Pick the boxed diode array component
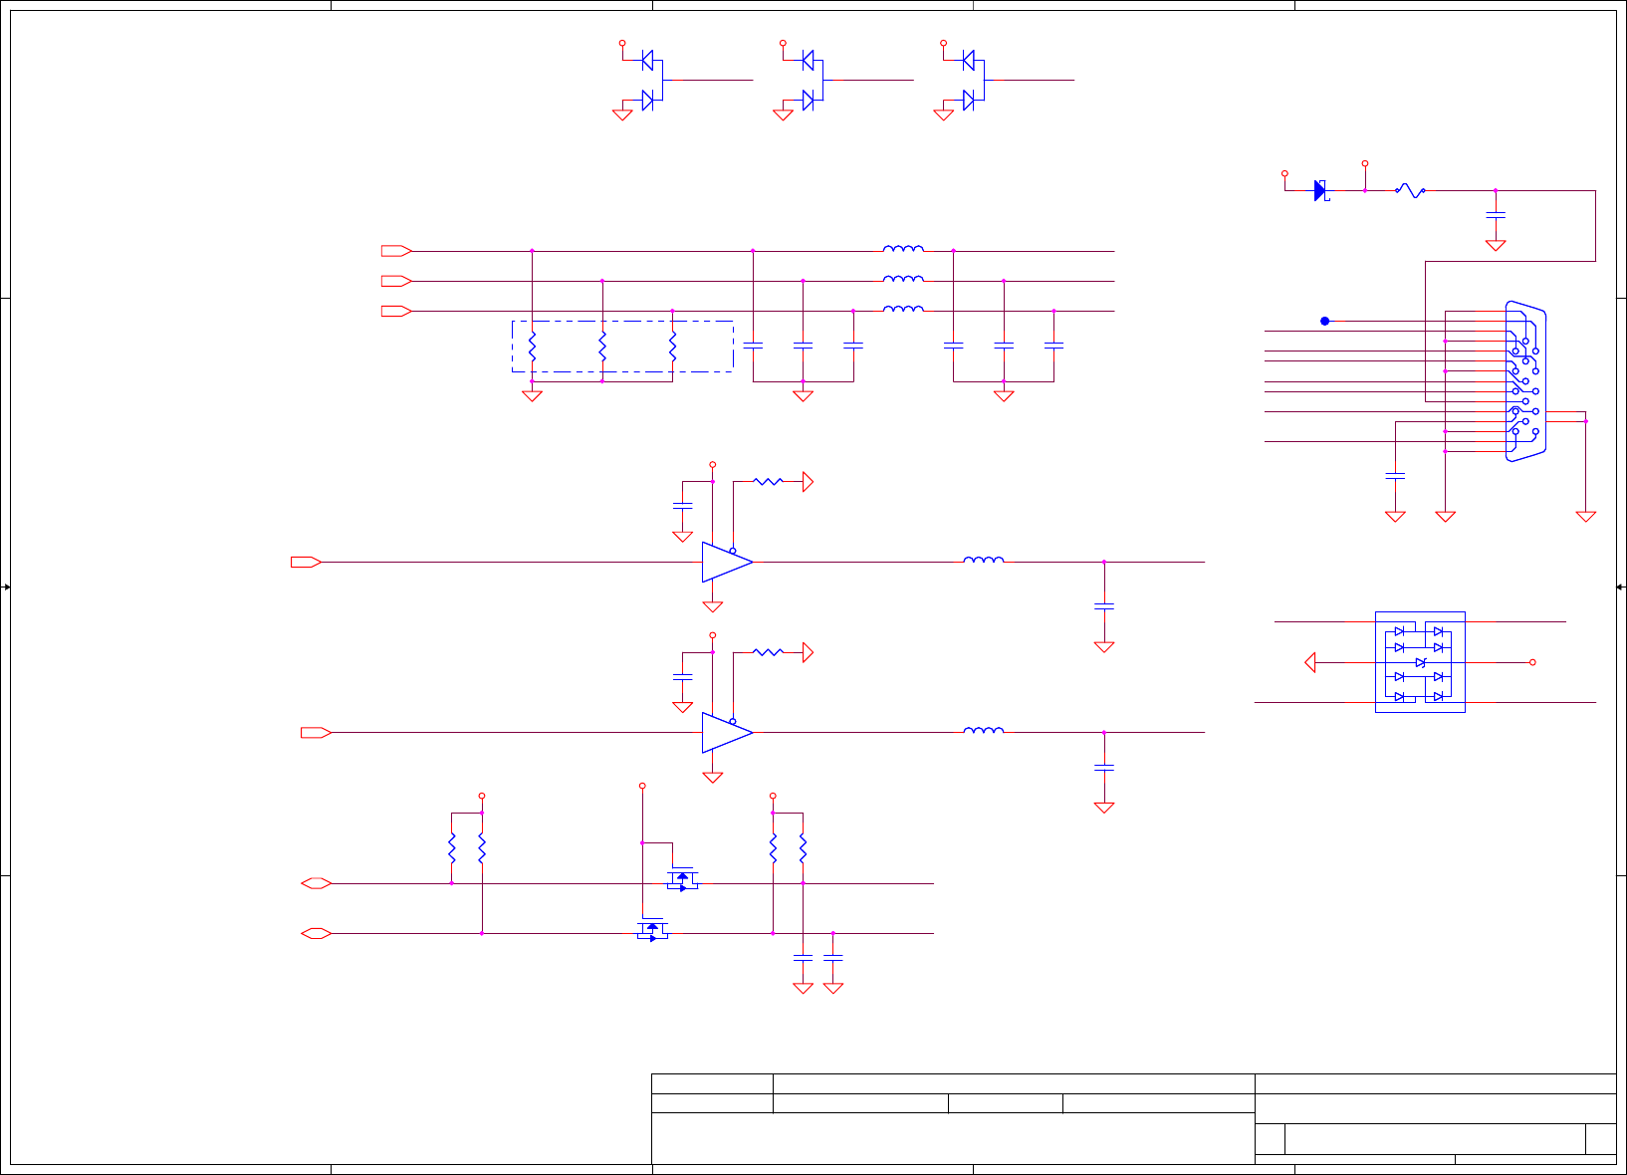The width and height of the screenshot is (1627, 1175). coord(1420,662)
